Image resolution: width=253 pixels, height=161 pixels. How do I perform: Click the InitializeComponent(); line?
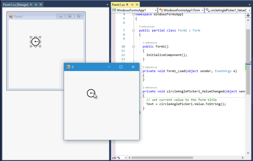pyautogui.click(x=166, y=55)
